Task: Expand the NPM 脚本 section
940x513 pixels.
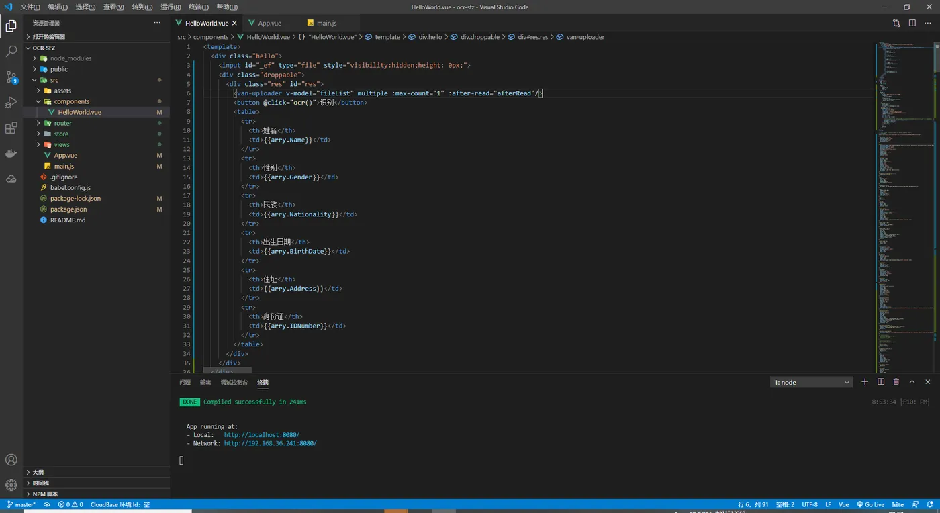Action: tap(96, 494)
